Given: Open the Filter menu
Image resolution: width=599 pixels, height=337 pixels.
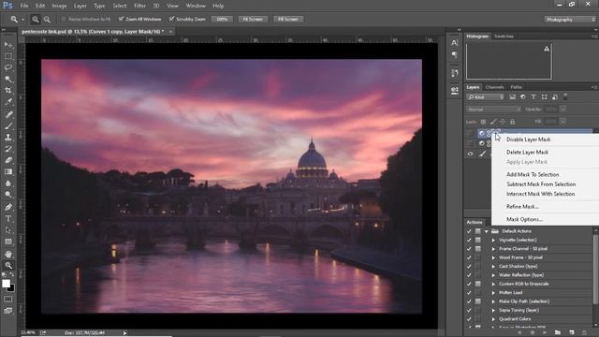Looking at the screenshot, I should pyautogui.click(x=139, y=6).
